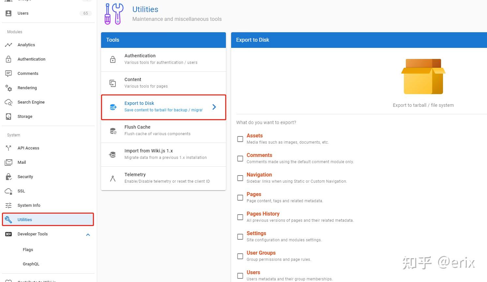
Task: Click the Authentication lock icon in sidebar
Action: pos(8,59)
